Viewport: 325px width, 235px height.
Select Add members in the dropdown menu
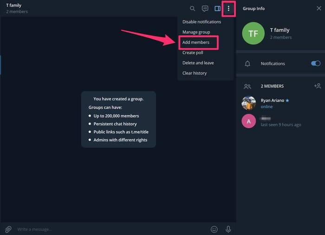coord(196,42)
